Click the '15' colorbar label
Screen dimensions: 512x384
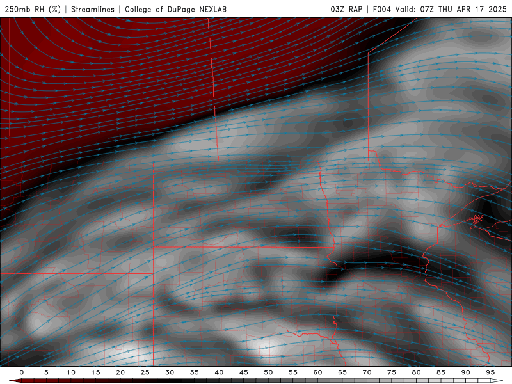[x=95, y=372]
